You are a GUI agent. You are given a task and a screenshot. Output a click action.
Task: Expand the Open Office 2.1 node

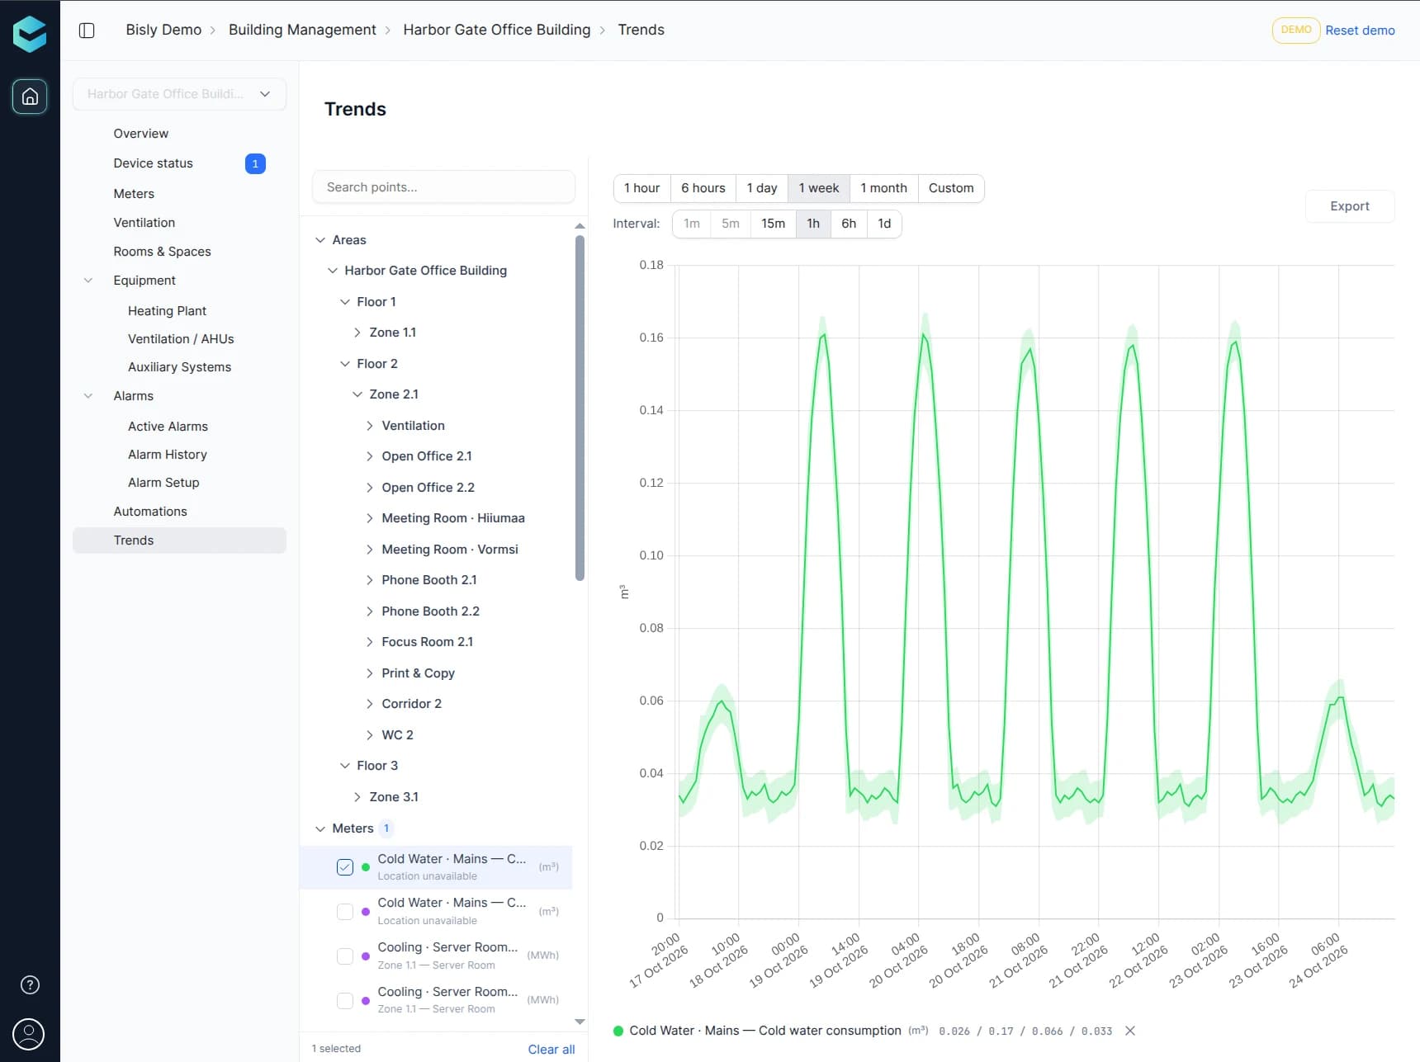click(370, 456)
